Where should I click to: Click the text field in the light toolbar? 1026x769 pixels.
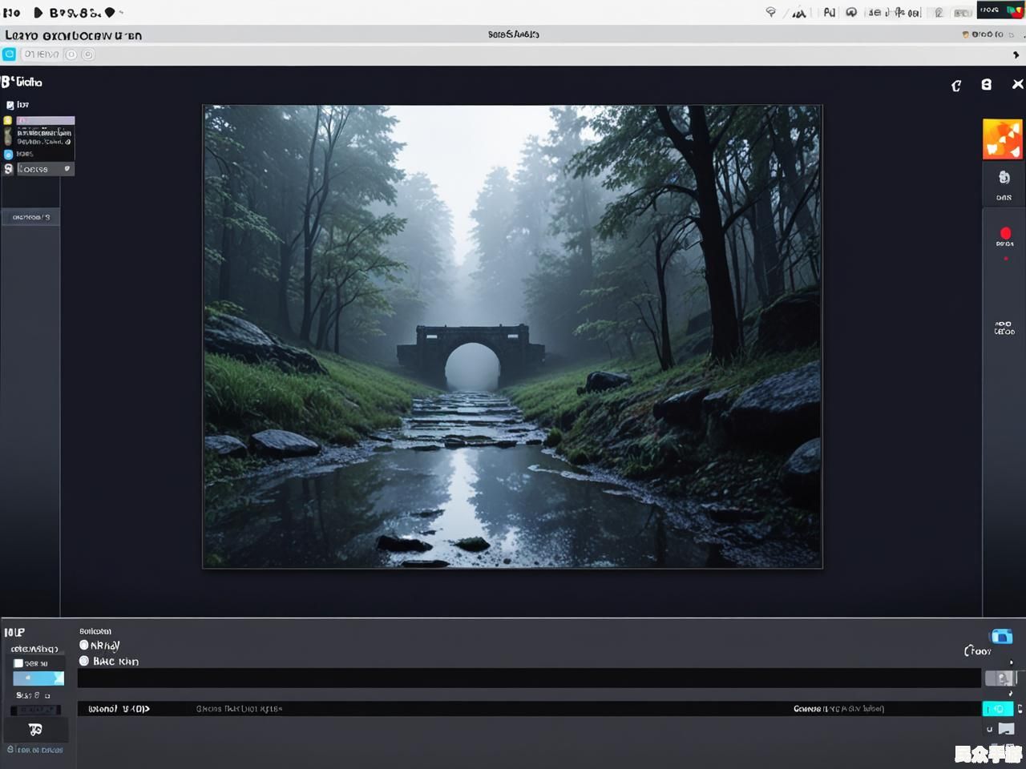(42, 54)
